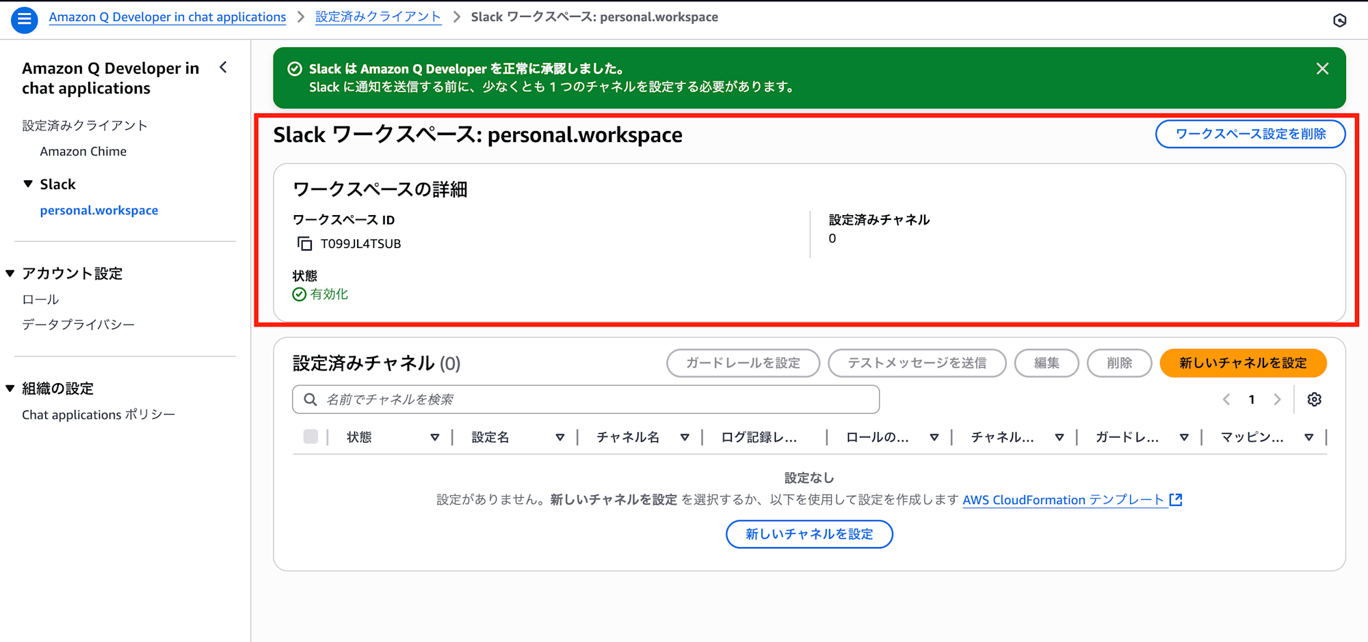Click テストメッセージを送信 button
This screenshot has height=642, width=1368.
[x=917, y=363]
